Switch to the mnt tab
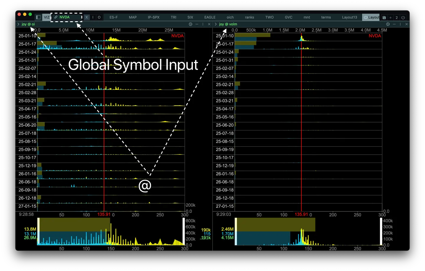The height and width of the screenshot is (271, 425). point(307,17)
